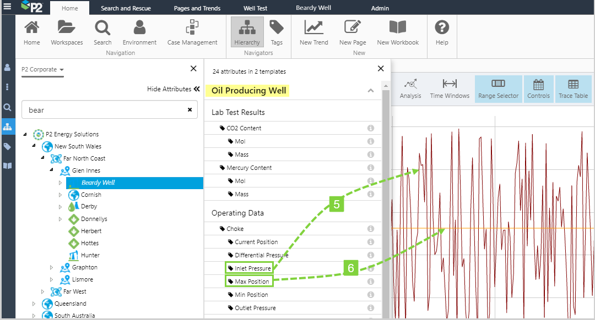595x320 pixels.
Task: Toggle the Hierarchy navigator panel
Action: (x=247, y=32)
